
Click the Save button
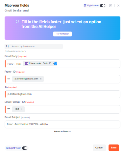(114, 148)
